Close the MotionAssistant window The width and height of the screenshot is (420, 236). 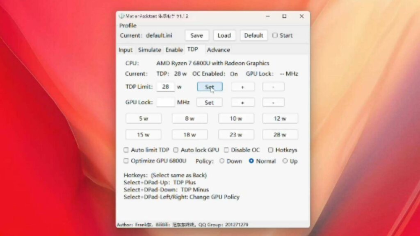(x=301, y=16)
